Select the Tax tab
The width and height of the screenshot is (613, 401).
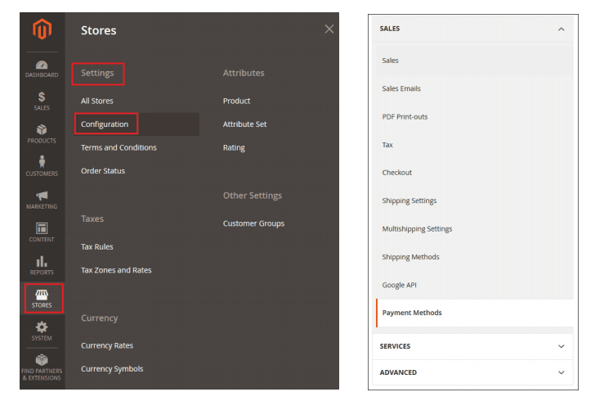coord(475,145)
